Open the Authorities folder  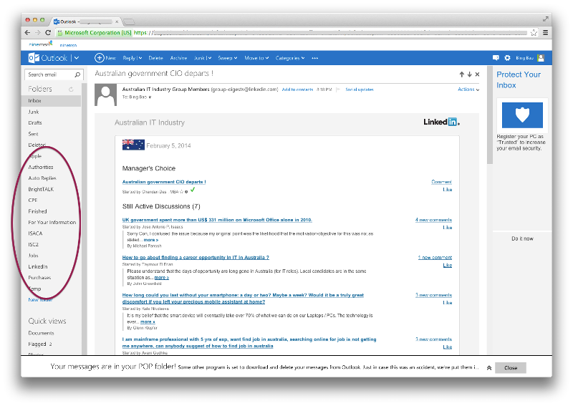click(x=41, y=167)
